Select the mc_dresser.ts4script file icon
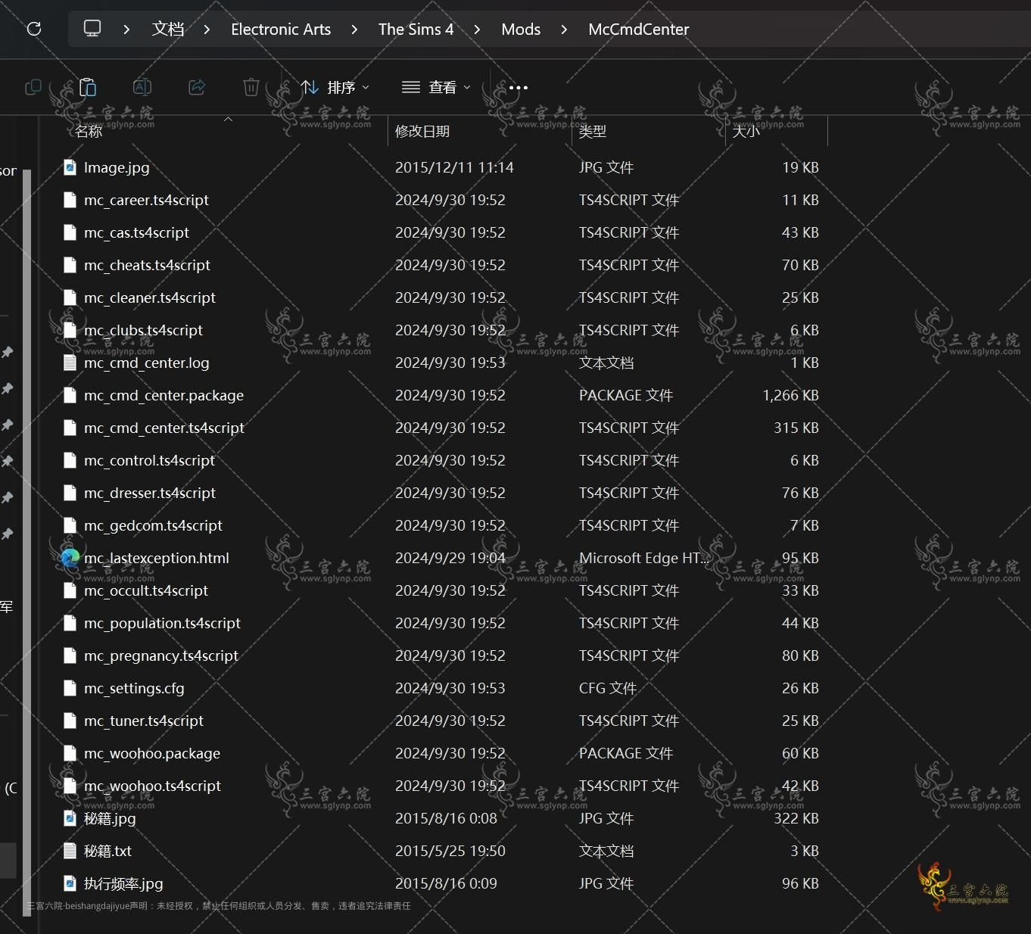 point(70,493)
